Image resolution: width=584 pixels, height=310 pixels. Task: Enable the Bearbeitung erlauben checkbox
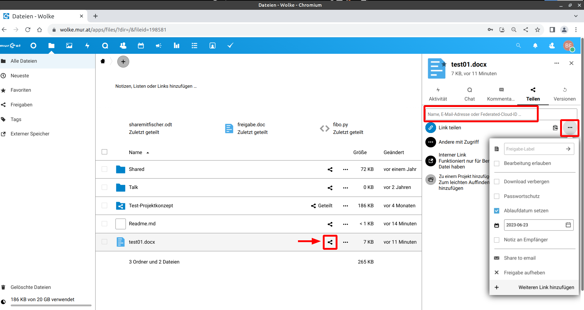point(497,164)
